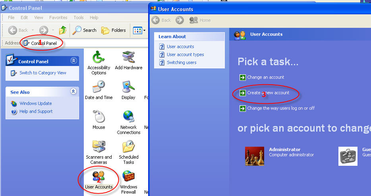Click the address bar Control Panel field
The image size is (371, 196).
(85, 43)
